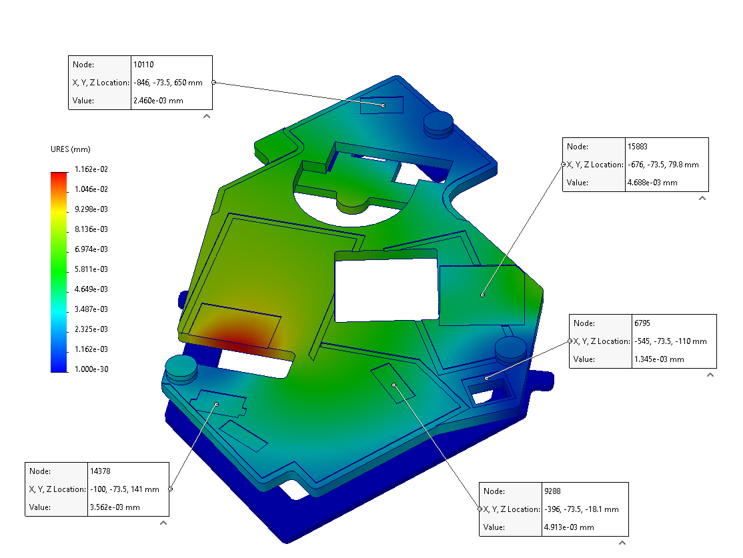
Task: Collapse the node 9288 probe callout
Action: [x=622, y=543]
